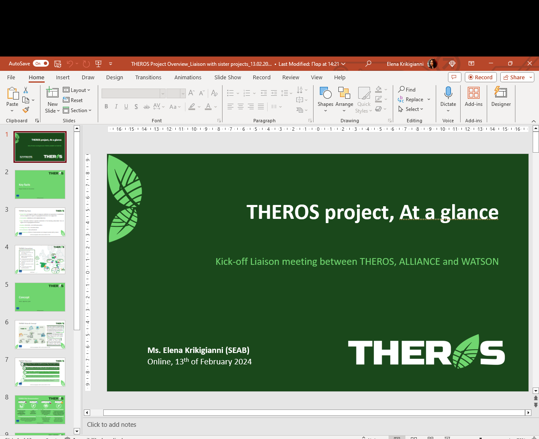Switch to the Insert tab
Viewport: 539px width, 439px height.
pos(63,77)
